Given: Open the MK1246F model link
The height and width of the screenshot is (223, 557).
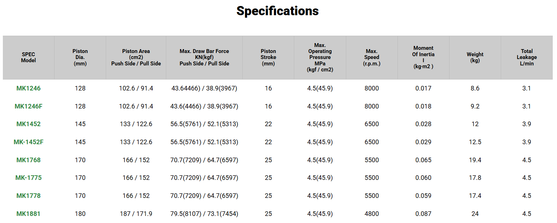Looking at the screenshot, I should pyautogui.click(x=28, y=106).
